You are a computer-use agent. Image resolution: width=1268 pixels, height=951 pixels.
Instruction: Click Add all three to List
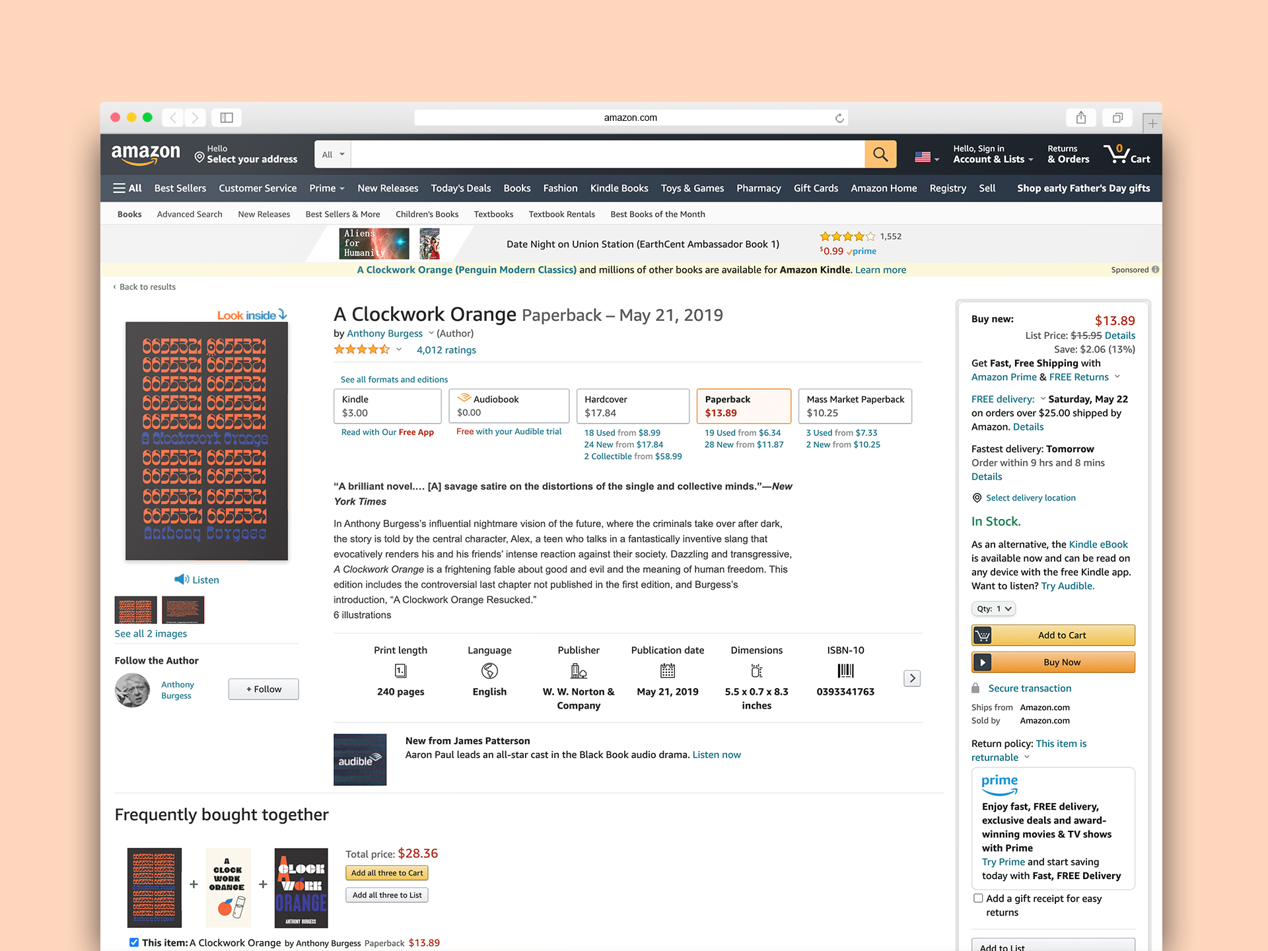[x=387, y=896]
